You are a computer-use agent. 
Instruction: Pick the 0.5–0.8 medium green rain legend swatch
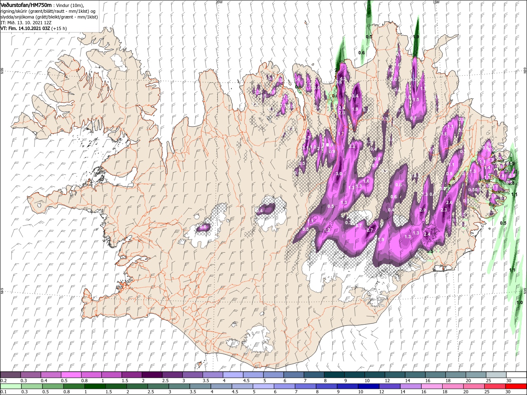pos(53,386)
